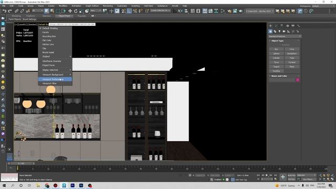
Task: Open the Workspaces Default dropdown
Action: pos(323,6)
